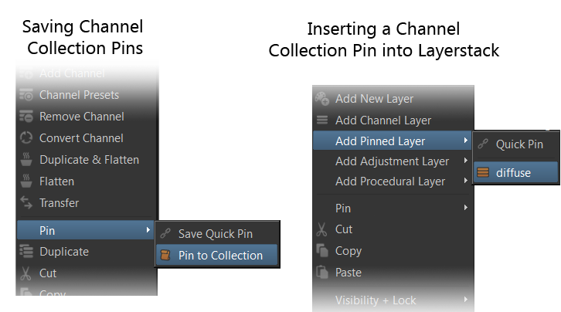Expand the Add Adjustment Layer submenu arrow
Viewport: 561px width, 312px height.
click(464, 161)
